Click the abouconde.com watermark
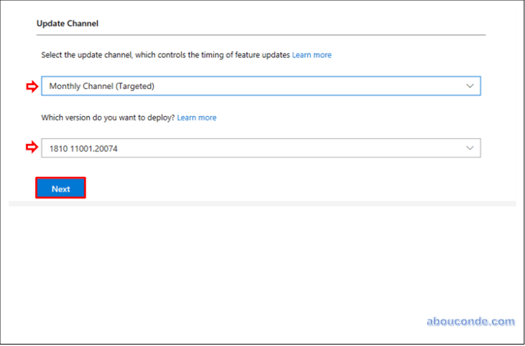 click(471, 322)
